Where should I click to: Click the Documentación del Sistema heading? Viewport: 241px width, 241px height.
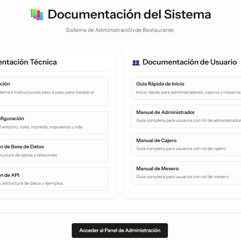[129, 14]
